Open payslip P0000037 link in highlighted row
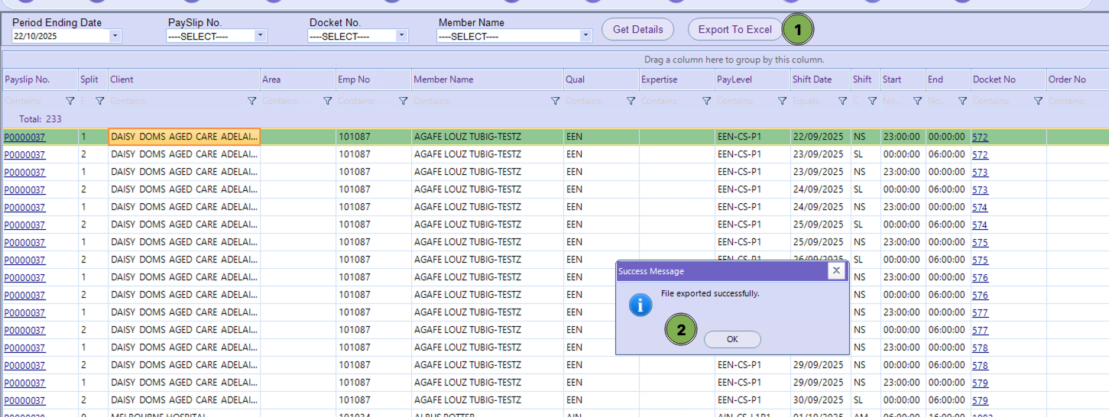The image size is (1109, 417). click(x=24, y=137)
